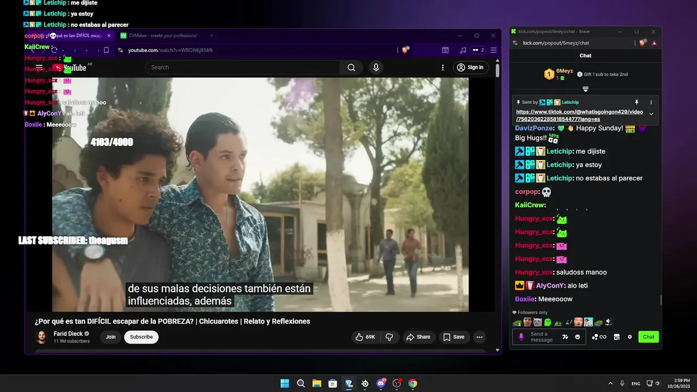Click Farid Dieck channel avatar
697x392 pixels.
coord(41,337)
